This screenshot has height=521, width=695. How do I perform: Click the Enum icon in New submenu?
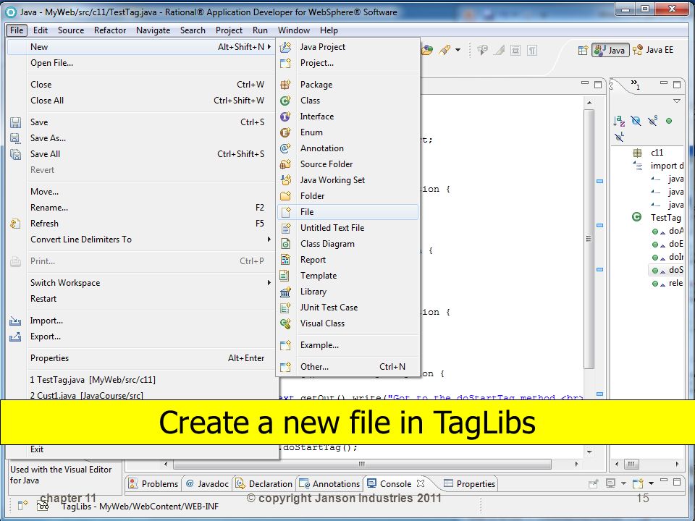(285, 132)
